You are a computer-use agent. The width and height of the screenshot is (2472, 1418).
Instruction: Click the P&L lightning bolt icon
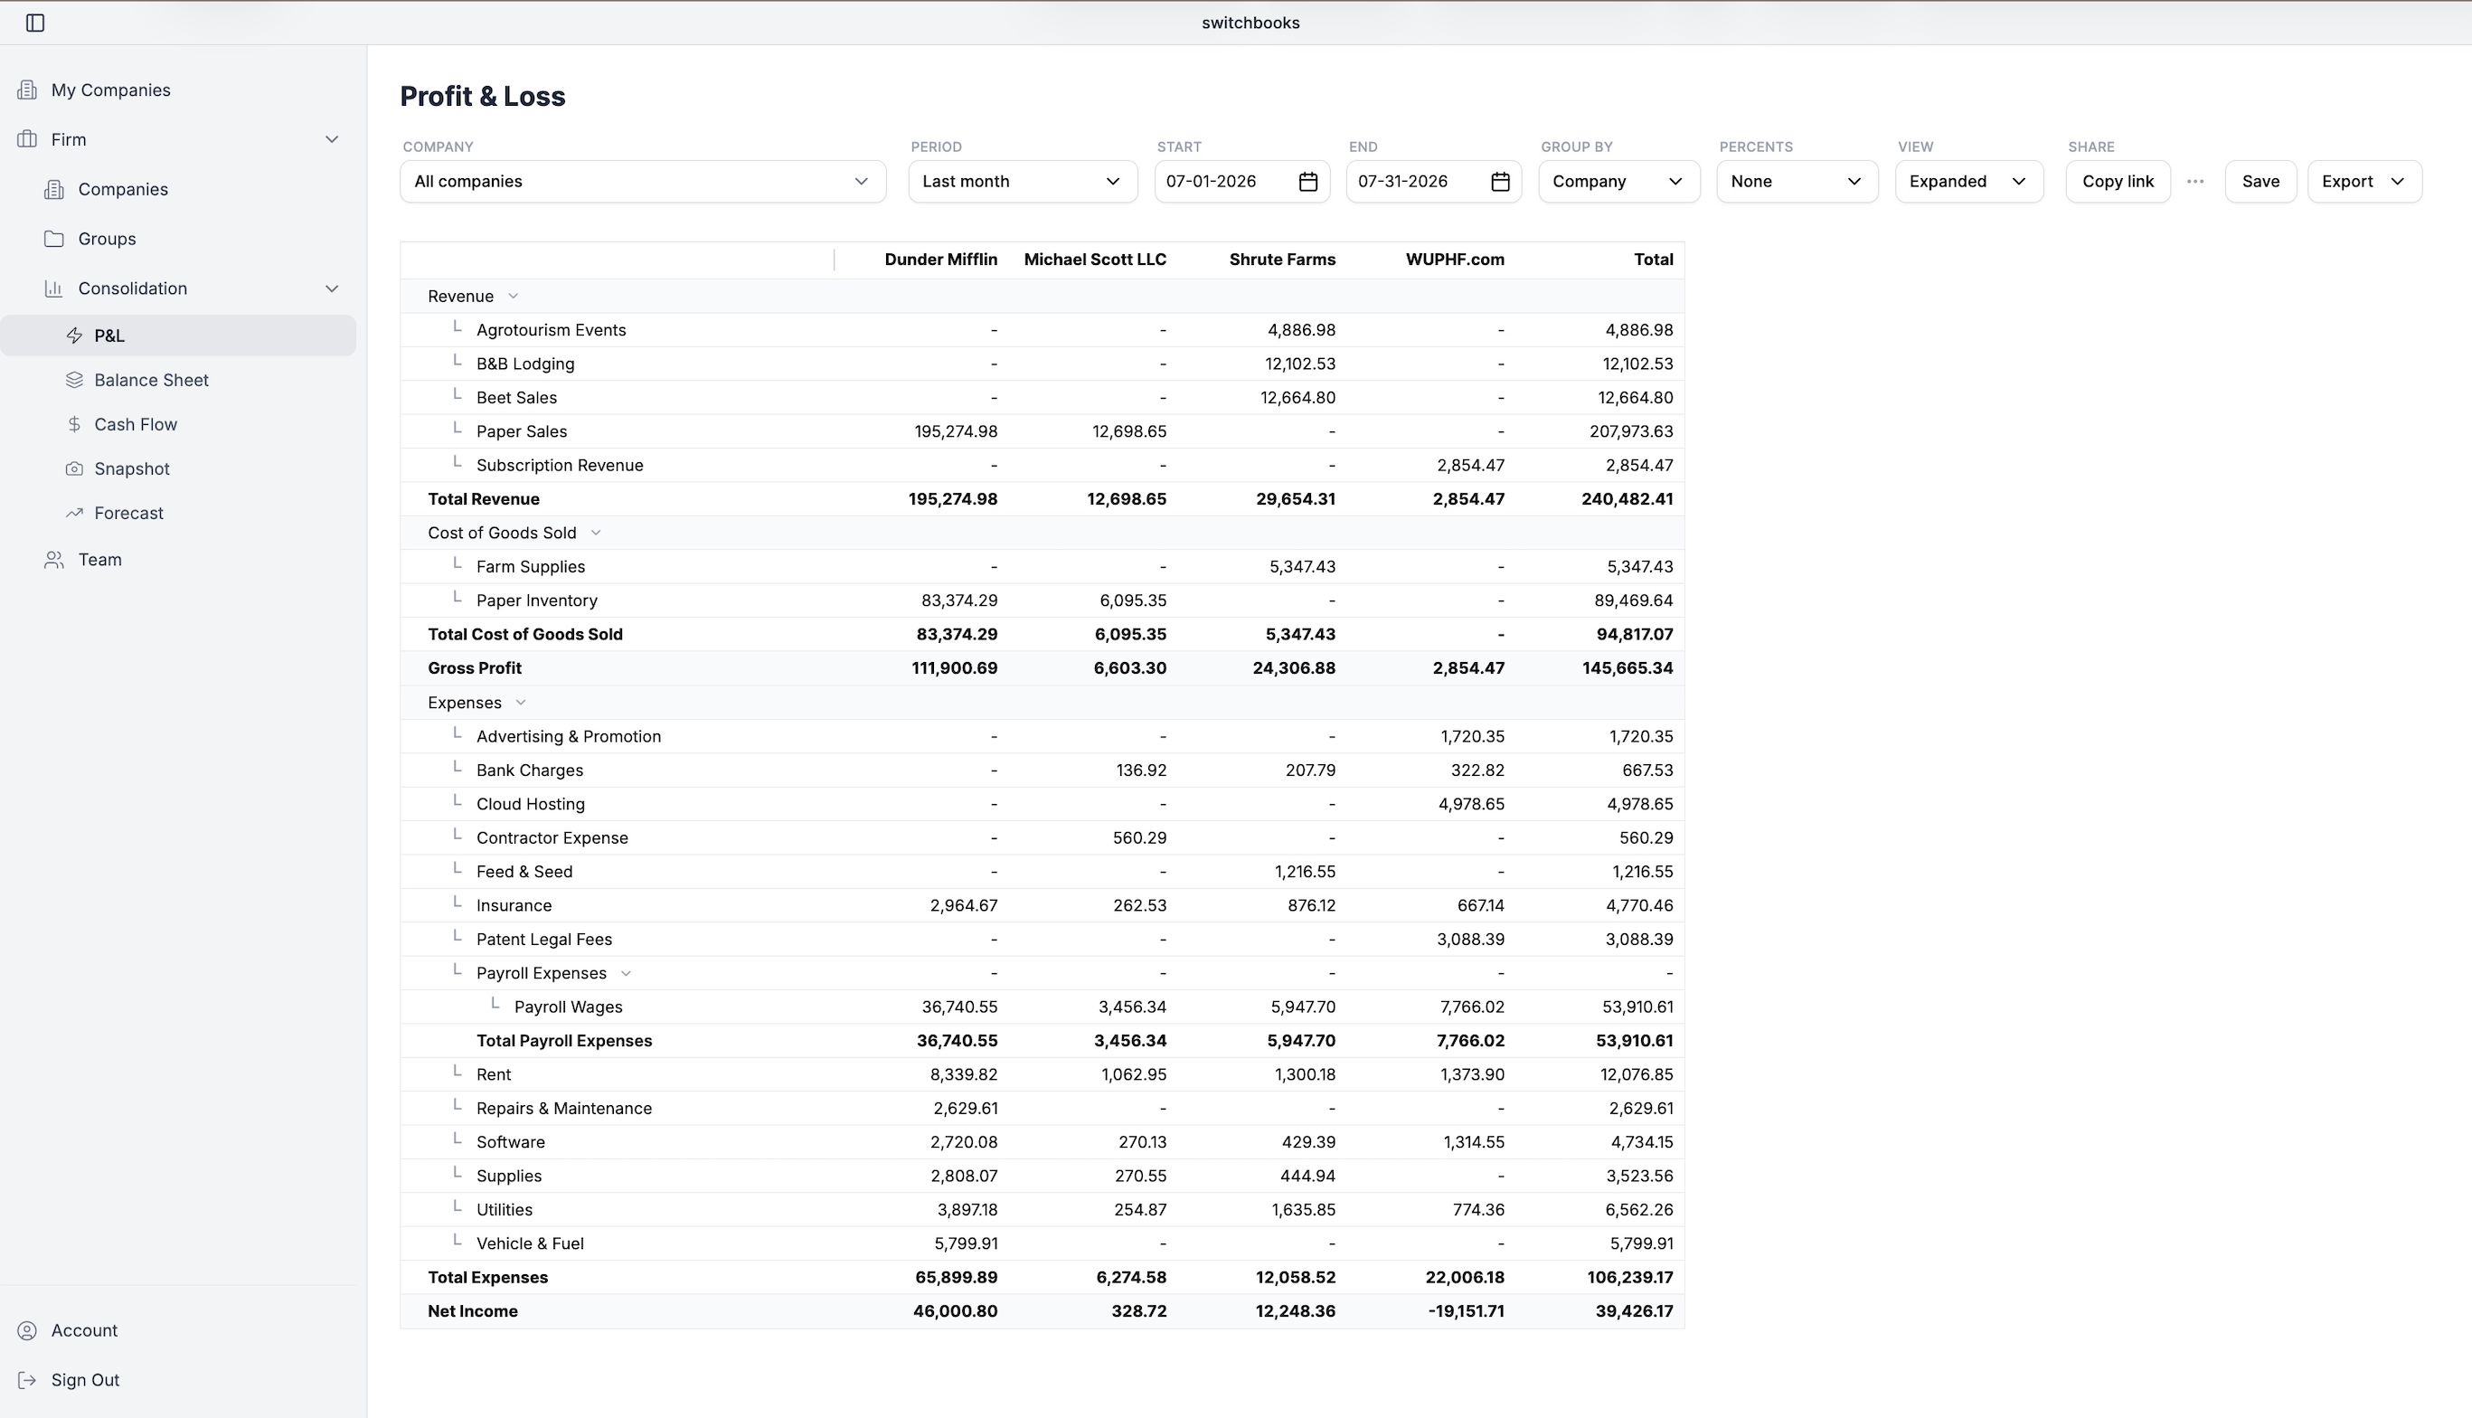pyautogui.click(x=74, y=335)
